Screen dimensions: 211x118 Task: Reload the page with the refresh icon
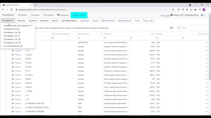11,10
